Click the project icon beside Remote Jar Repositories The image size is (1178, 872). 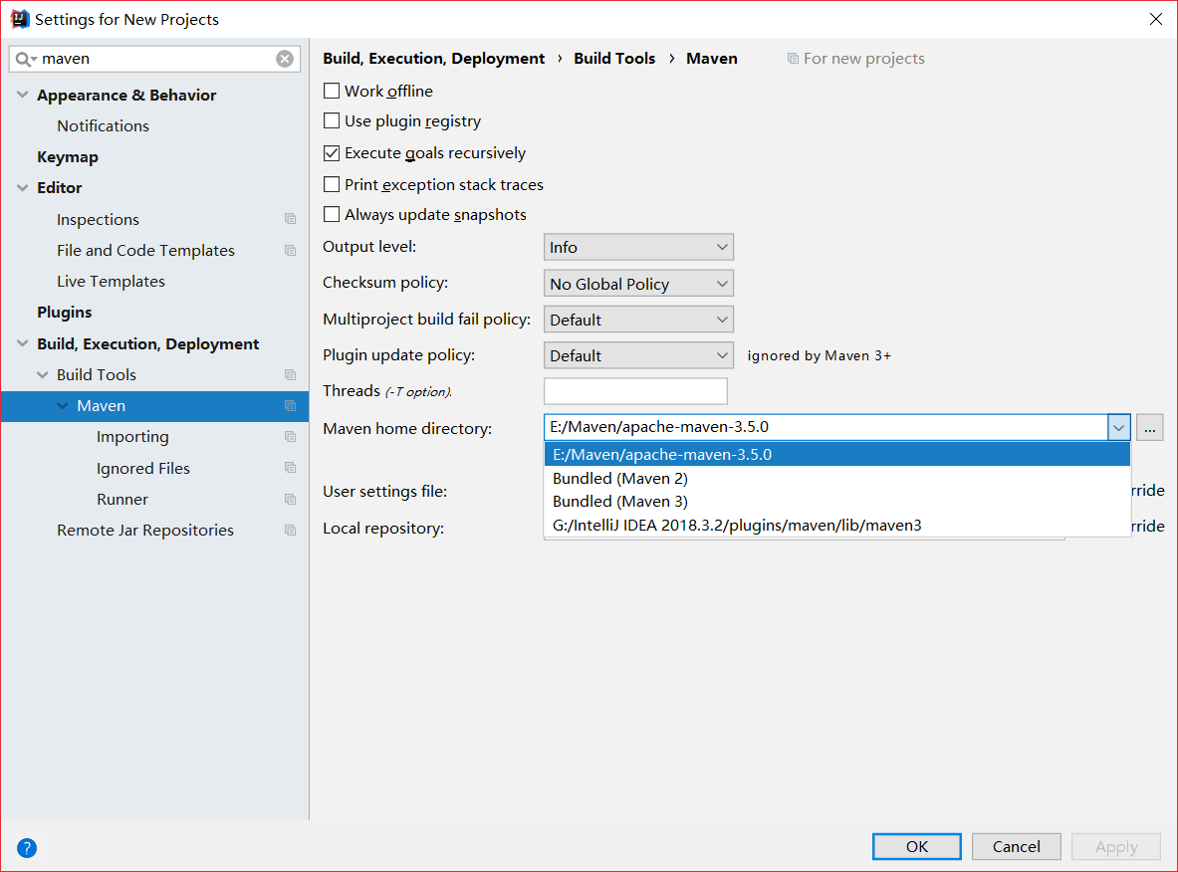click(290, 531)
